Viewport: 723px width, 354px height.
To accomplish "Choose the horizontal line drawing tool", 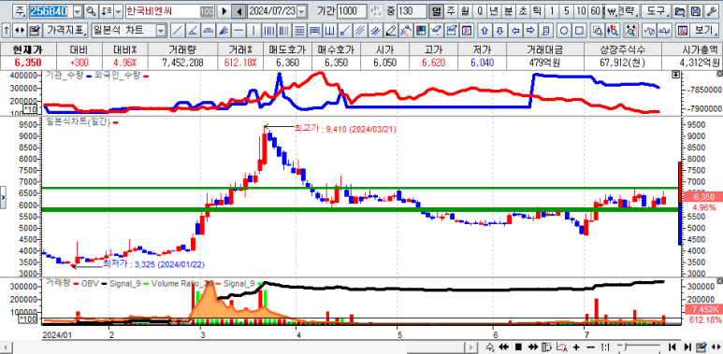I will pos(239,31).
